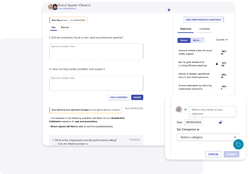Image resolution: width=249 pixels, height=174 pixels.
Task: Click objective Improve infrastructure for social media support
Action: [195, 52]
